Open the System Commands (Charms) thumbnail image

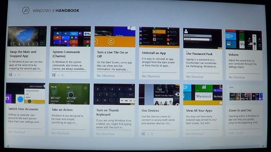pos(70,36)
